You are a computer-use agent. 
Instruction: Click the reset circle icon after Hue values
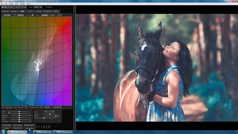pos(26,107)
